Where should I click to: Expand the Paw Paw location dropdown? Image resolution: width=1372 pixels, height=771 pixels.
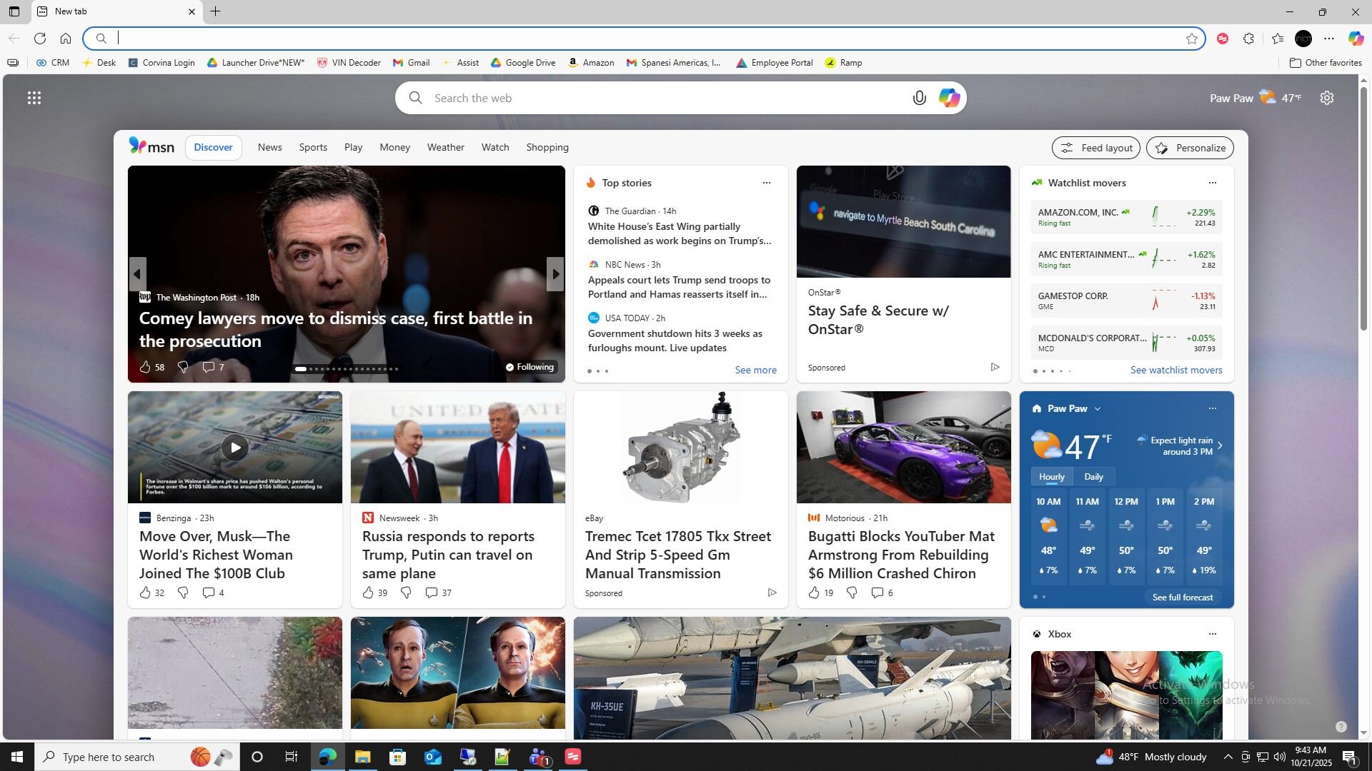tap(1098, 409)
